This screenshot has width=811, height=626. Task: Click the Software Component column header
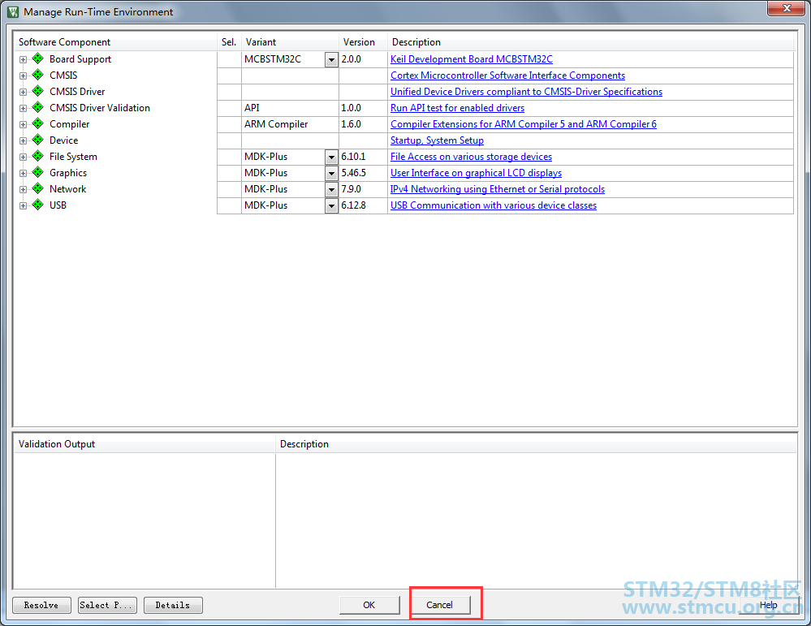click(x=65, y=42)
